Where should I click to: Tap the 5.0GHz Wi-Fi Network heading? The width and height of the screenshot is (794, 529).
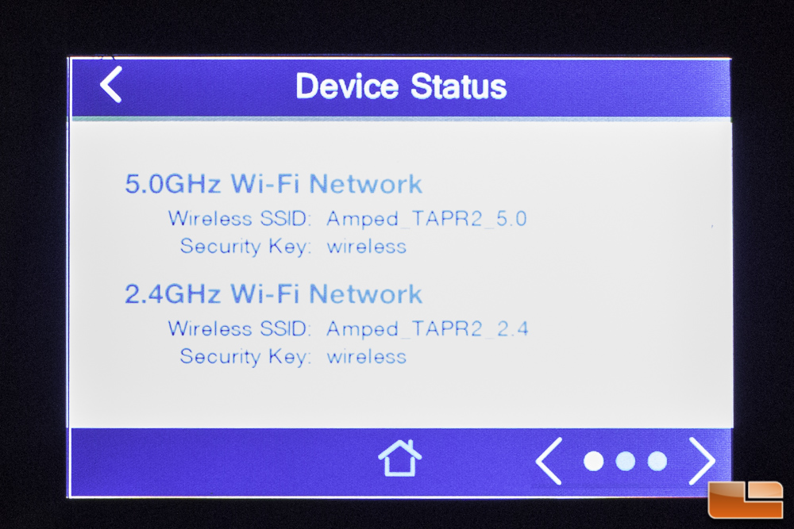(x=273, y=183)
